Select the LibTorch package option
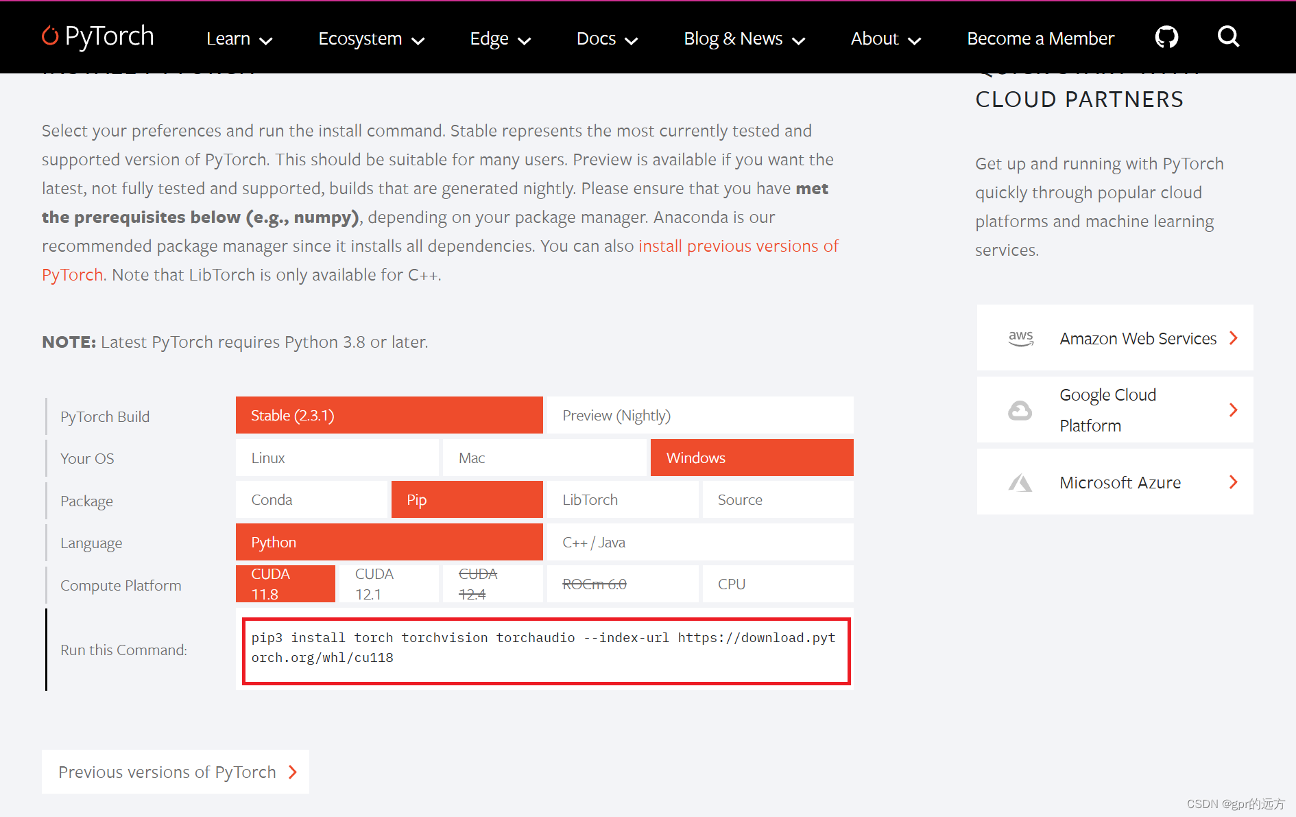The height and width of the screenshot is (817, 1296). pyautogui.click(x=623, y=499)
